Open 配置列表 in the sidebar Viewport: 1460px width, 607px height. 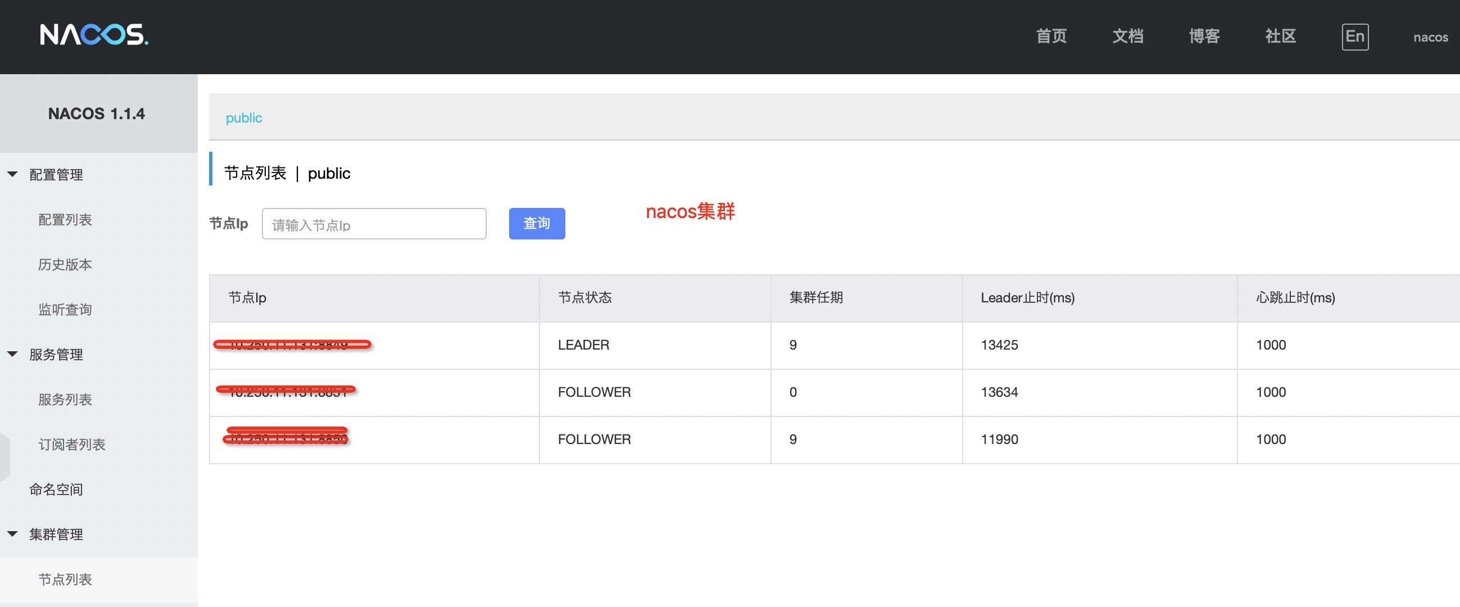[65, 219]
